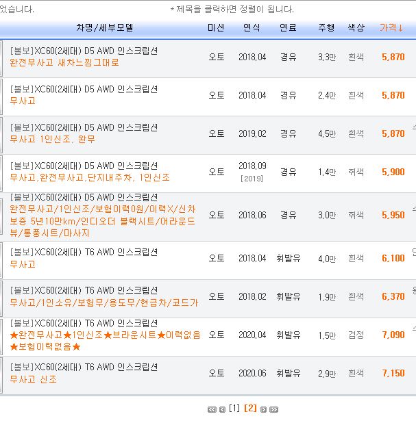This screenshot has width=416, height=425.
Task: Open XC60 D5 listing dated 2018.09
Action: point(84,166)
